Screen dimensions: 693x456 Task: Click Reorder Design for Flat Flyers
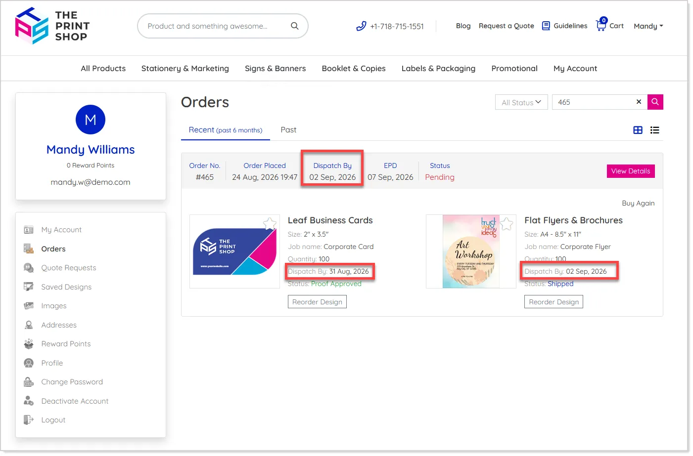click(554, 302)
